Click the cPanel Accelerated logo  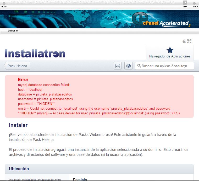click(x=161, y=20)
